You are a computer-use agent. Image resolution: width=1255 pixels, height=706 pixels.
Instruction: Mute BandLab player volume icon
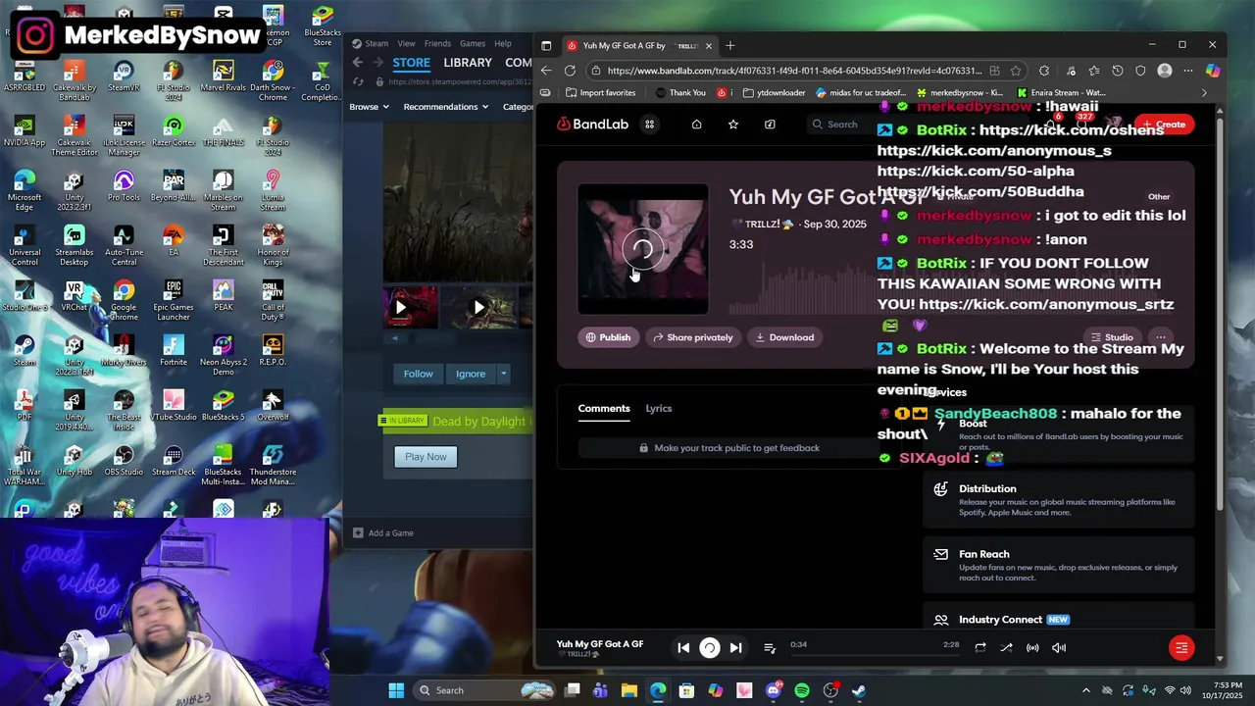tap(1059, 647)
